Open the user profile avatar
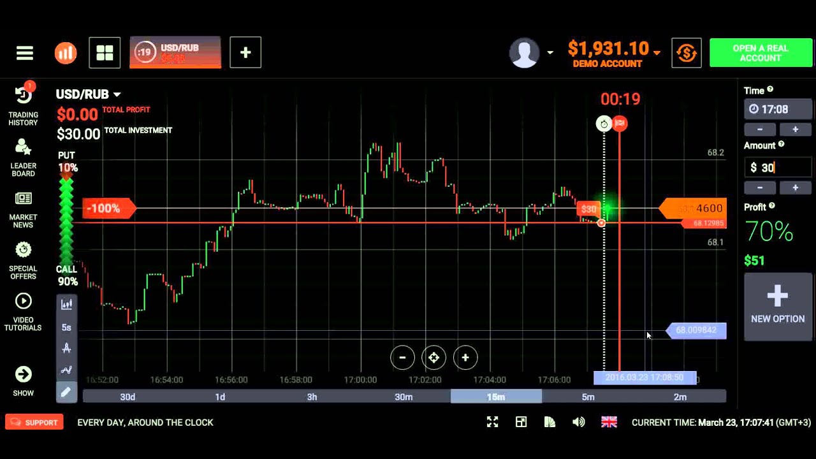This screenshot has height=459, width=816. tap(525, 53)
